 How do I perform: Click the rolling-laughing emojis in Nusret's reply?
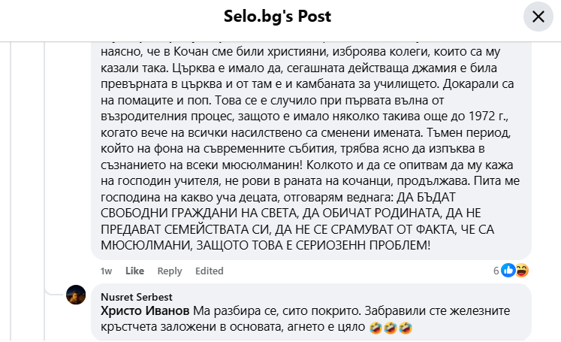[x=391, y=328]
